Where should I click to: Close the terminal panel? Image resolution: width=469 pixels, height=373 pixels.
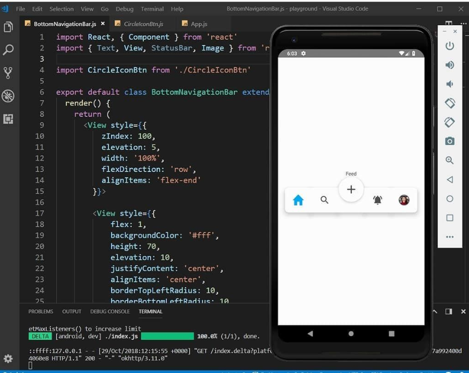(463, 311)
